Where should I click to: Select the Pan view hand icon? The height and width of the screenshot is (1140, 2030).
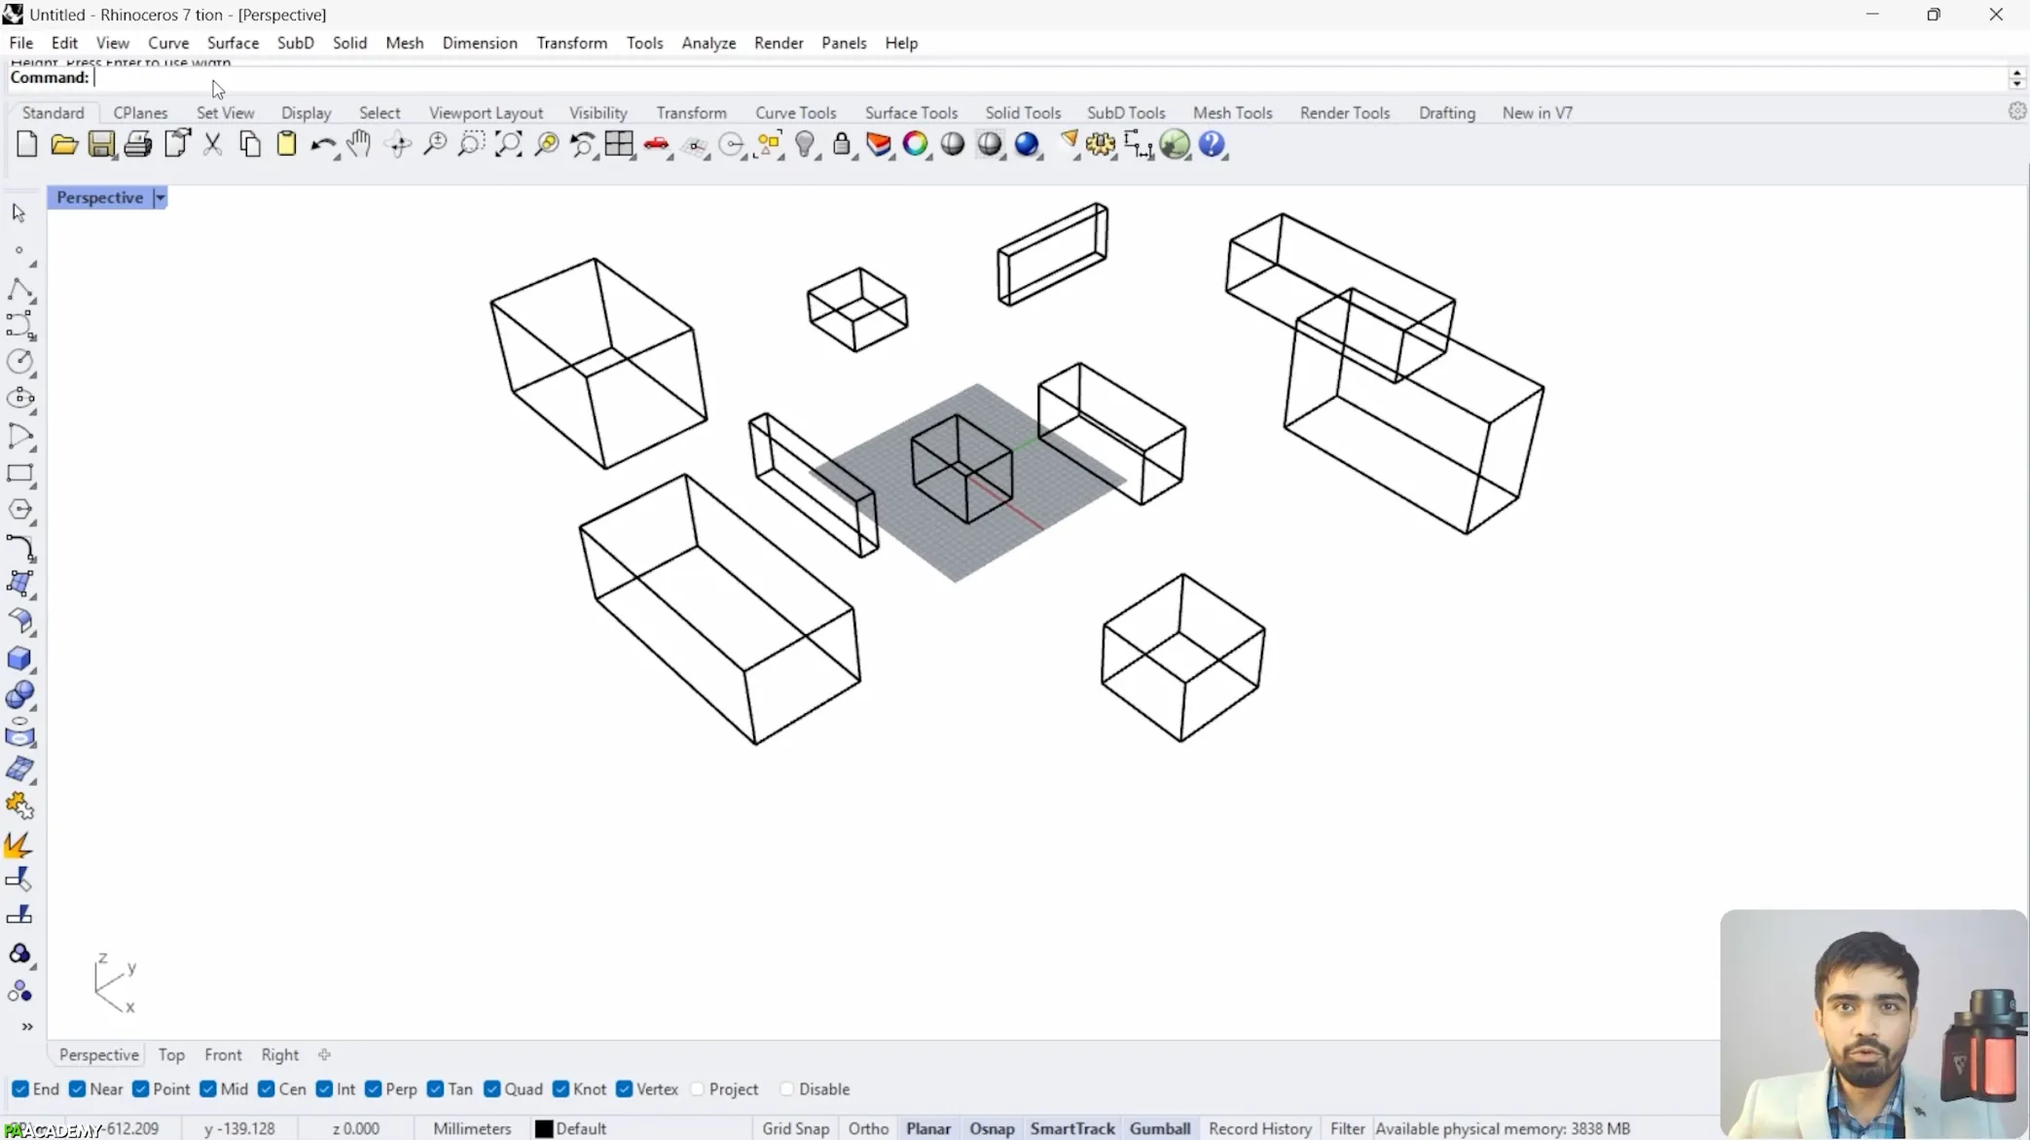pyautogui.click(x=359, y=145)
